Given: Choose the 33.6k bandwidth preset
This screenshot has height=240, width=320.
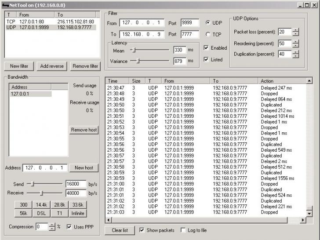Looking at the screenshot, I should tap(78, 205).
